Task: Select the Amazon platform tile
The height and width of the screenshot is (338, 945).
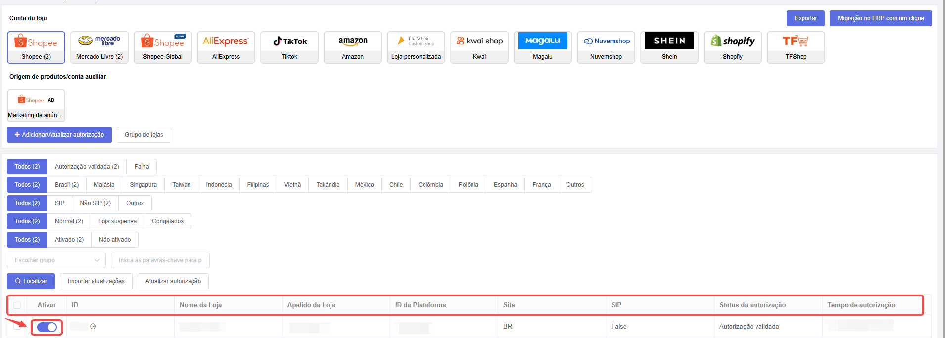Action: pyautogui.click(x=353, y=47)
